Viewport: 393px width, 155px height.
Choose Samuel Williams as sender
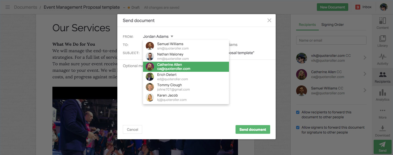[x=186, y=46]
